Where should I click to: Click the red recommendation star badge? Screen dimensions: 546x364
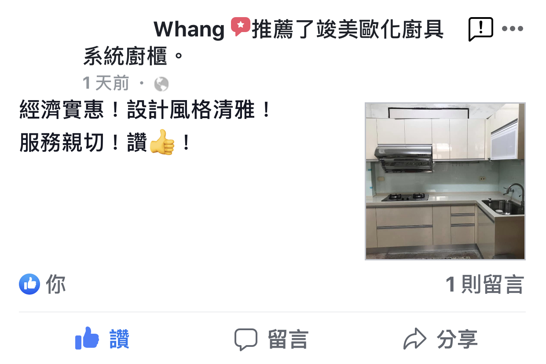240,27
